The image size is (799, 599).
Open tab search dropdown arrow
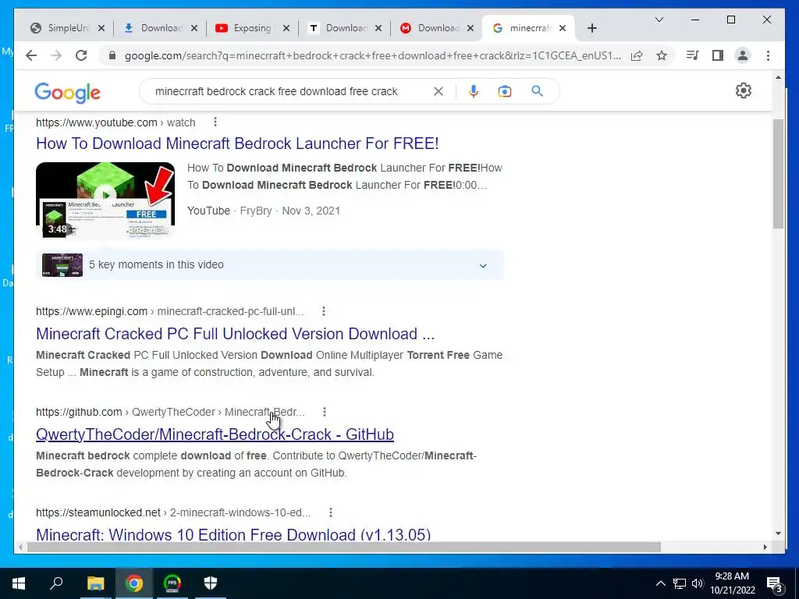point(659,19)
